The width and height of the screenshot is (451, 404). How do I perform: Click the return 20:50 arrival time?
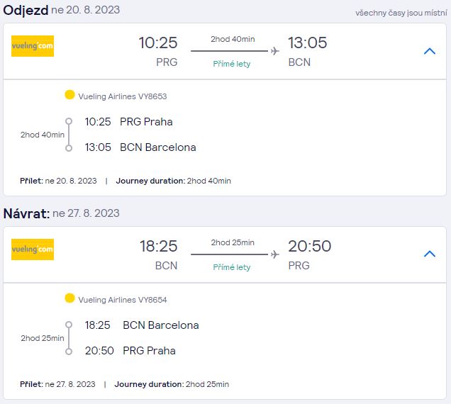tap(309, 246)
